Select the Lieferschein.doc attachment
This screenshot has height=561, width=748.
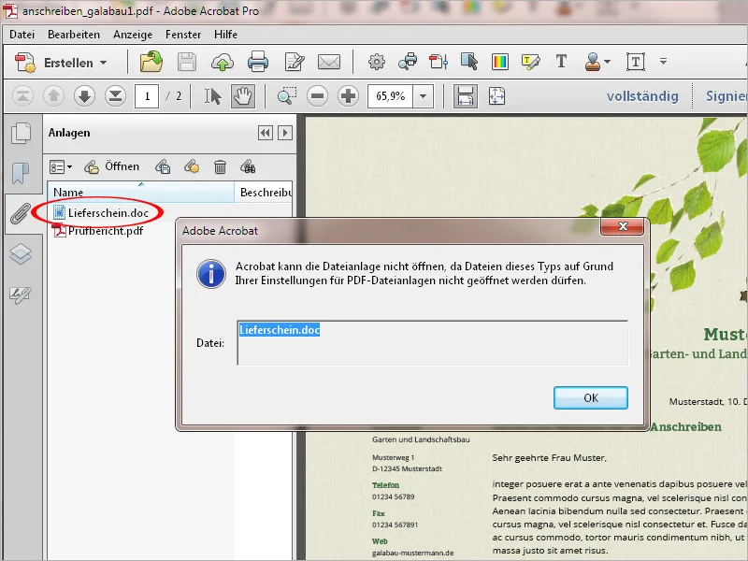[x=101, y=213]
